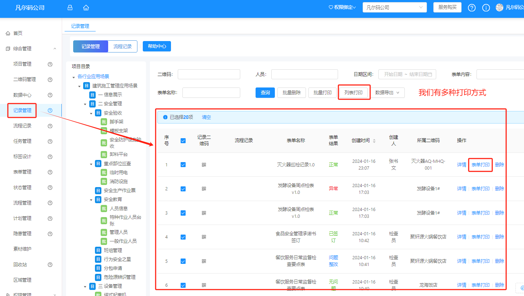
Task: Uncheck row 1 灭火器巡检记录 checkbox
Action: (183, 165)
